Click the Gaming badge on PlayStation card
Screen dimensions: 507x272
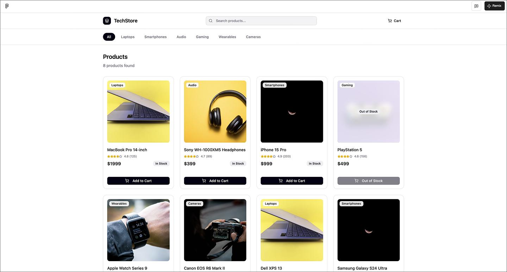click(347, 85)
